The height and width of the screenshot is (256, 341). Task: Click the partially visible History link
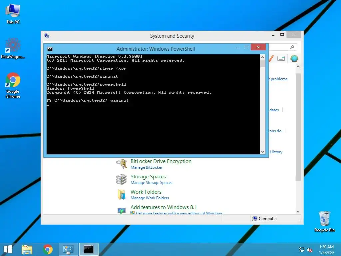pyautogui.click(x=276, y=152)
